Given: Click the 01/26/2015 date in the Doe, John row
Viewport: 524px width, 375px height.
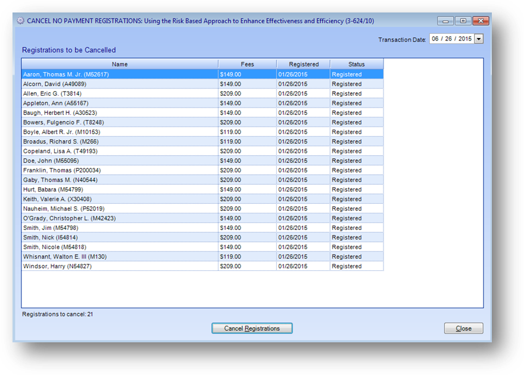Looking at the screenshot, I should (293, 161).
